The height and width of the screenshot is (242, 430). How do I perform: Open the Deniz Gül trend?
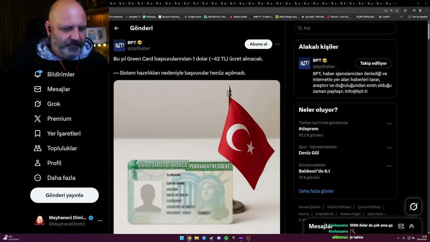coord(309,153)
